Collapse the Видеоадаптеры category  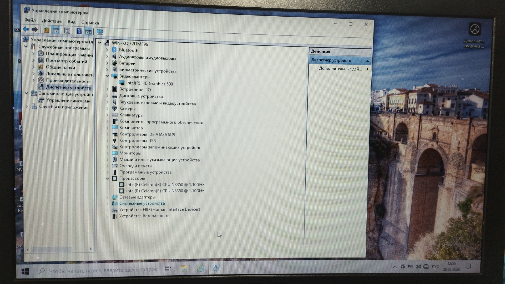pos(107,76)
